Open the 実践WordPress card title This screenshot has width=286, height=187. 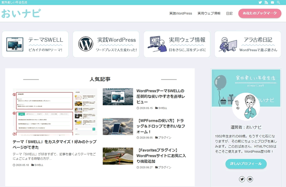pyautogui.click(x=117, y=39)
